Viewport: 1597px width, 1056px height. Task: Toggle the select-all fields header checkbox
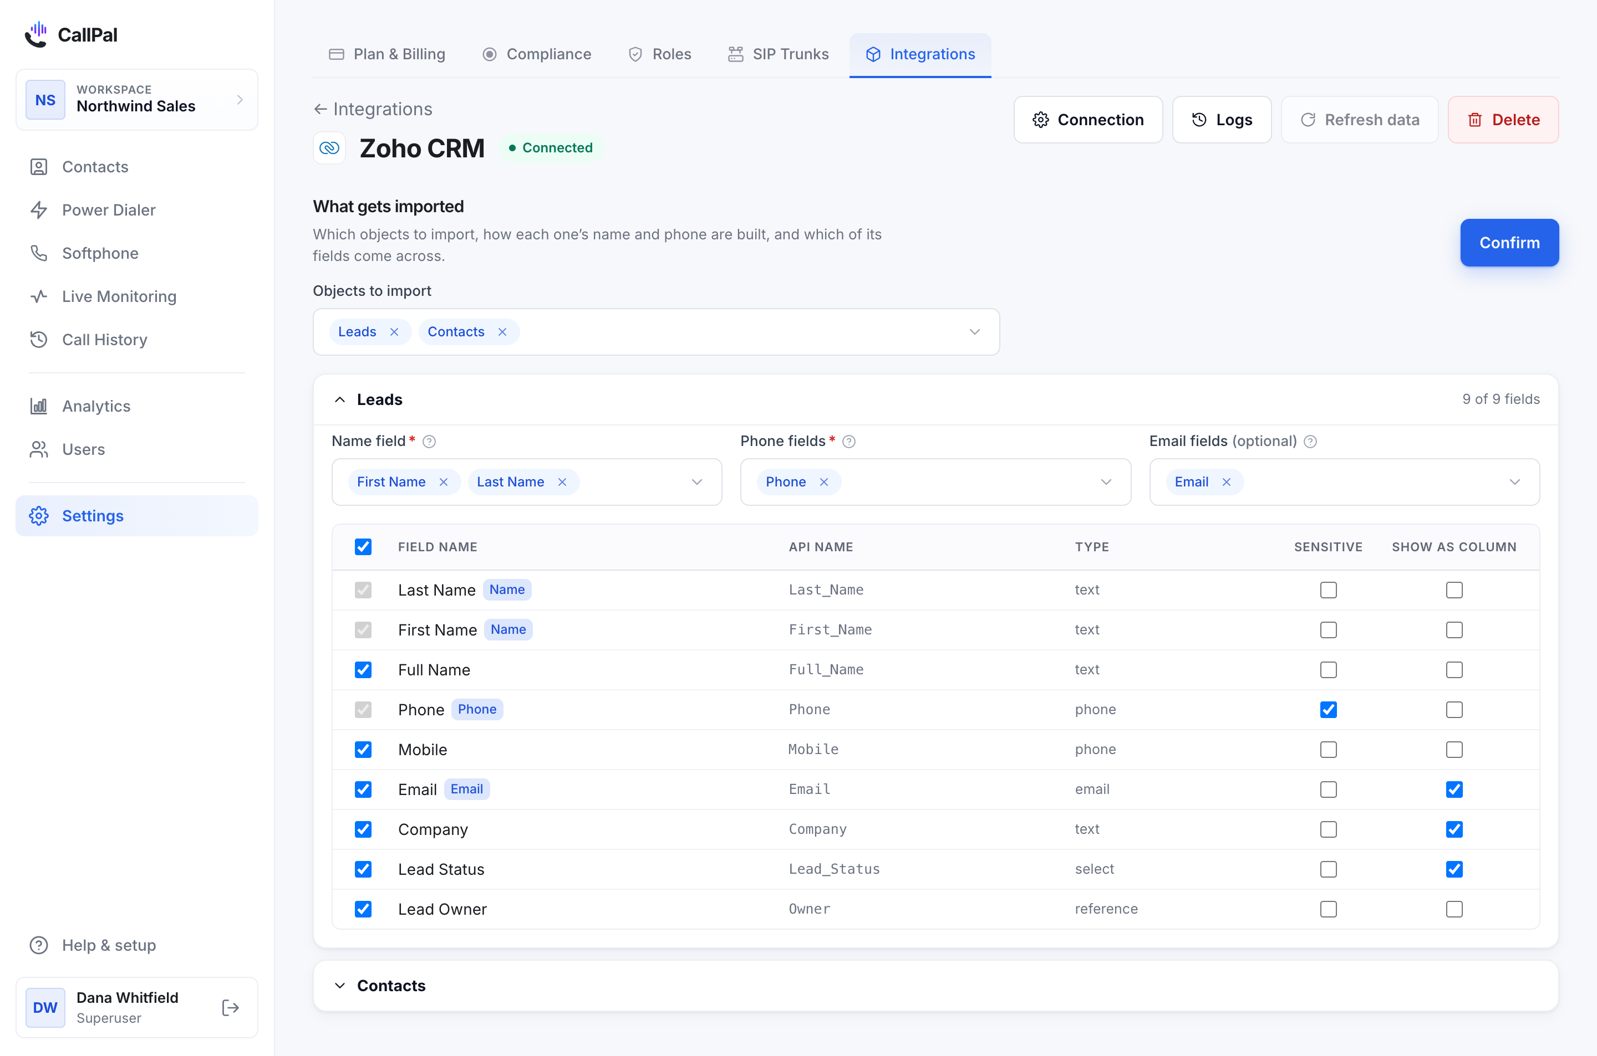(x=363, y=547)
